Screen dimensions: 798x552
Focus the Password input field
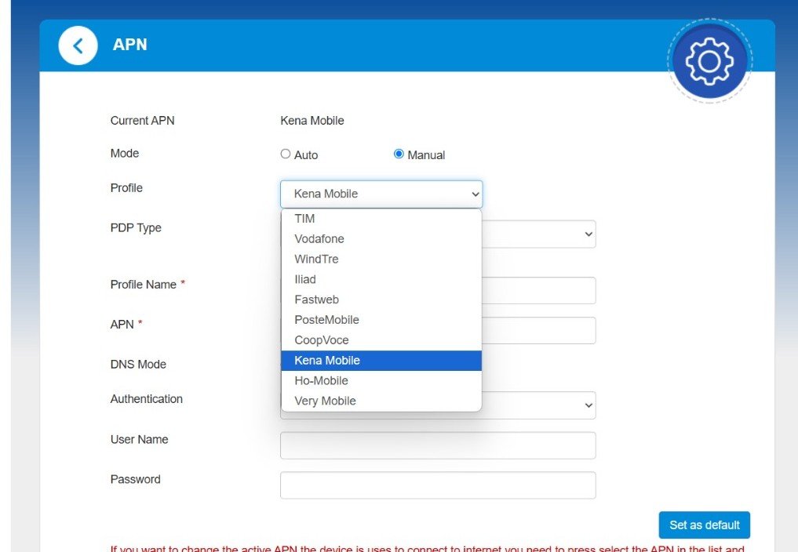438,485
